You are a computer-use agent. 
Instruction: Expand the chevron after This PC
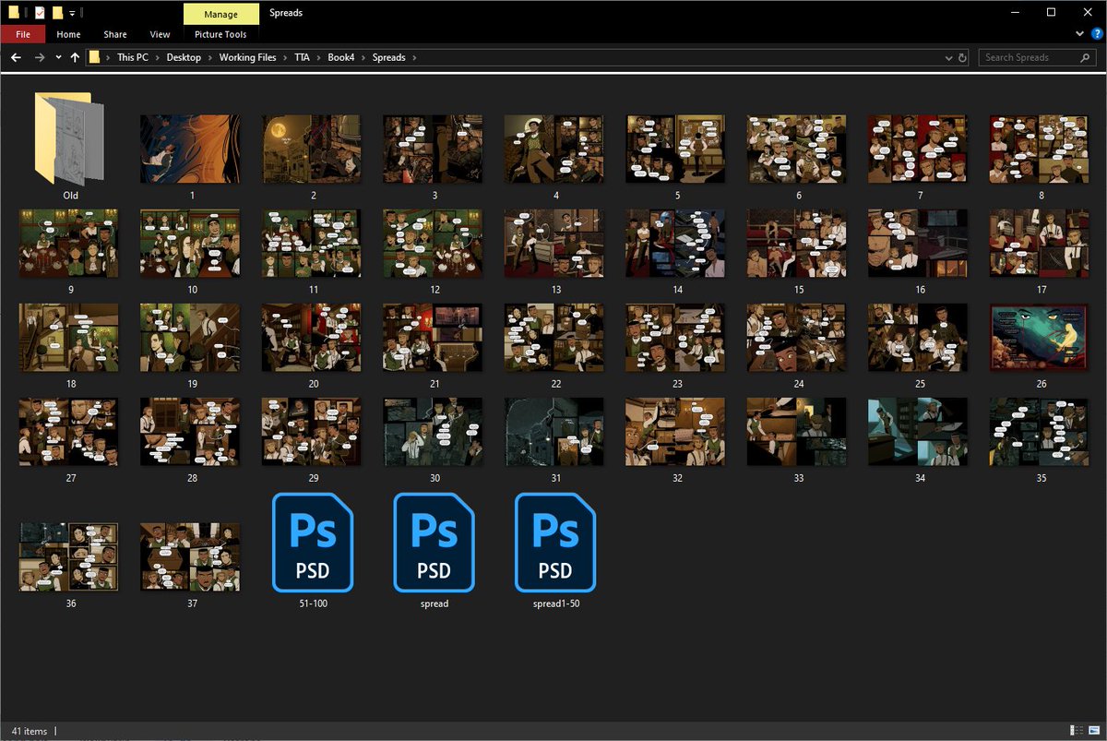click(x=158, y=57)
